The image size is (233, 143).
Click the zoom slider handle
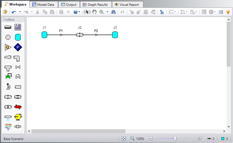point(175,139)
